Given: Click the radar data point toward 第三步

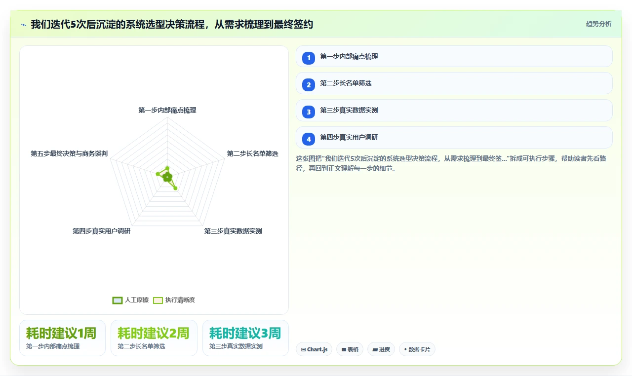Looking at the screenshot, I should click(x=175, y=188).
